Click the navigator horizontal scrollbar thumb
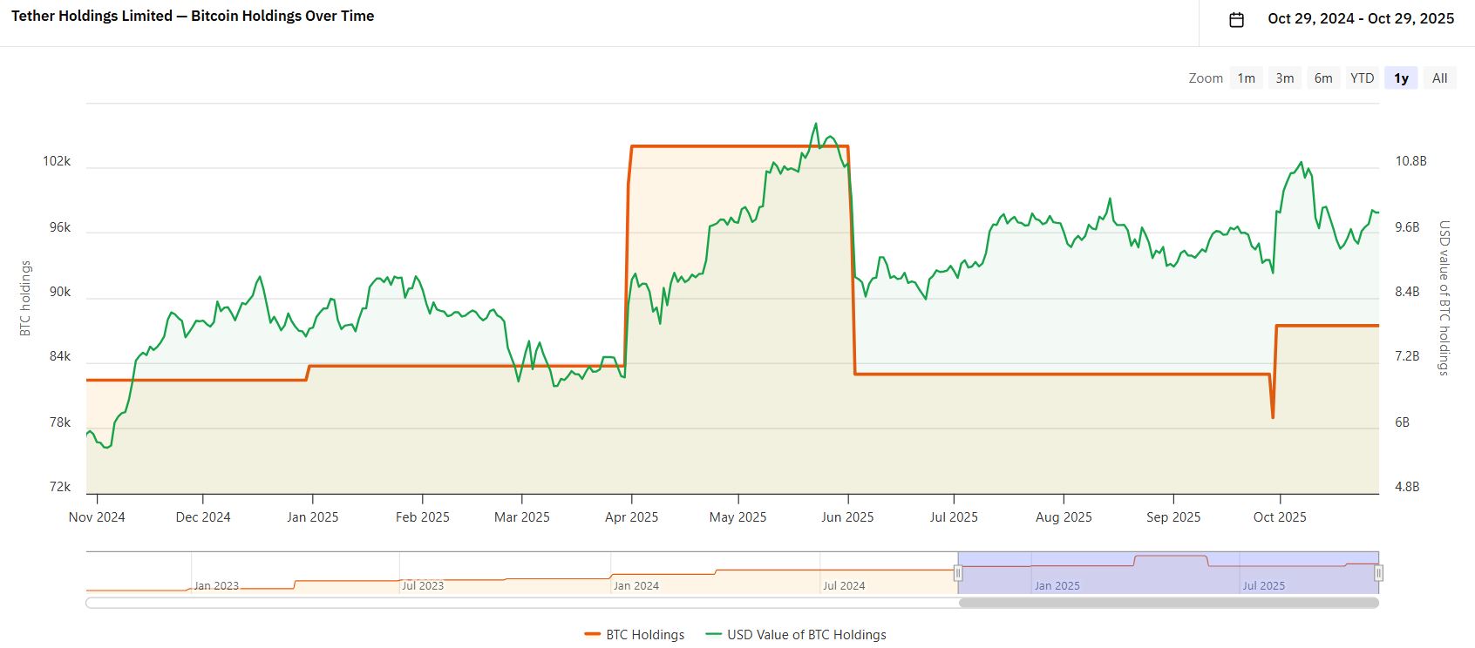Viewport: 1475px width, 648px height. pos(1169,602)
